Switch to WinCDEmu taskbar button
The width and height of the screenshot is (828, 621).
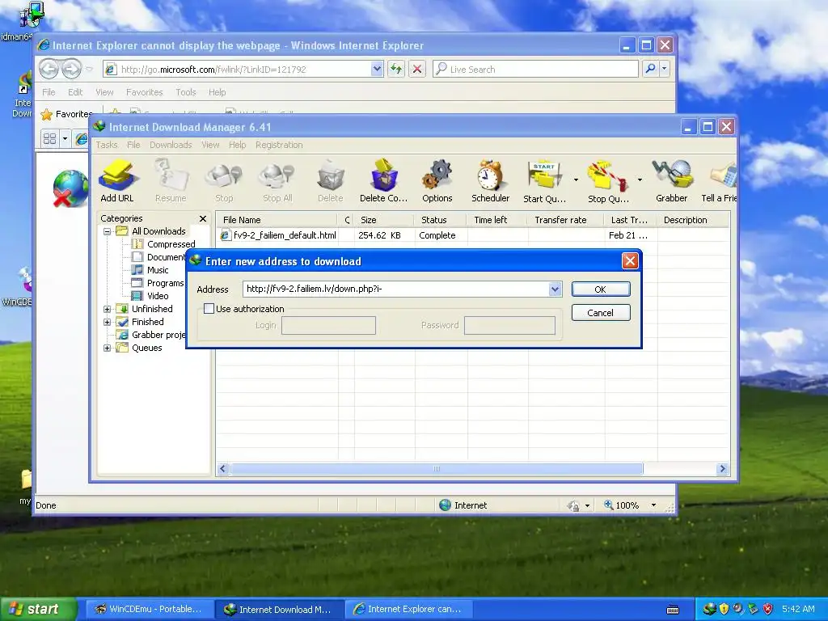tap(149, 610)
